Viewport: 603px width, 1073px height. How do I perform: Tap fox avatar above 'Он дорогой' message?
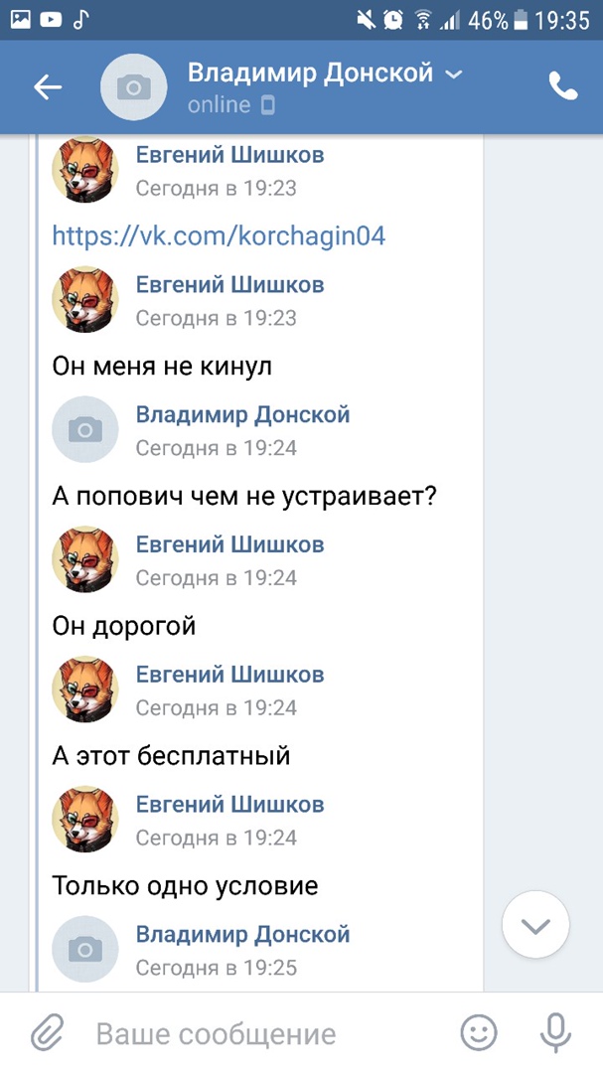pos(84,560)
